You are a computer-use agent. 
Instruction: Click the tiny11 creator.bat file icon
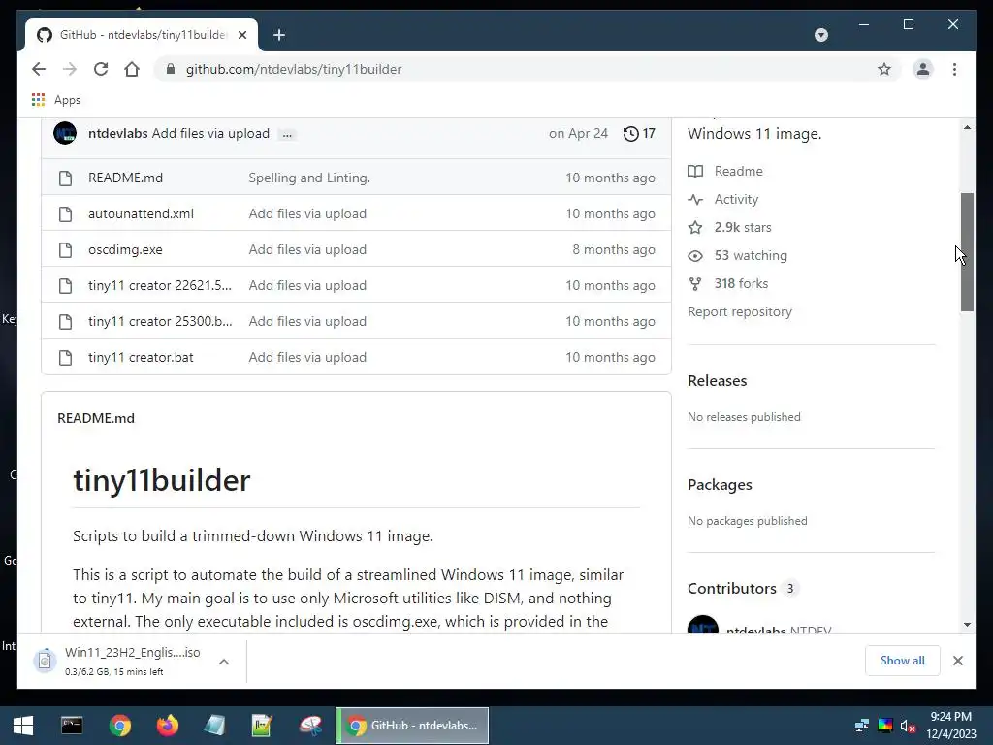65,357
